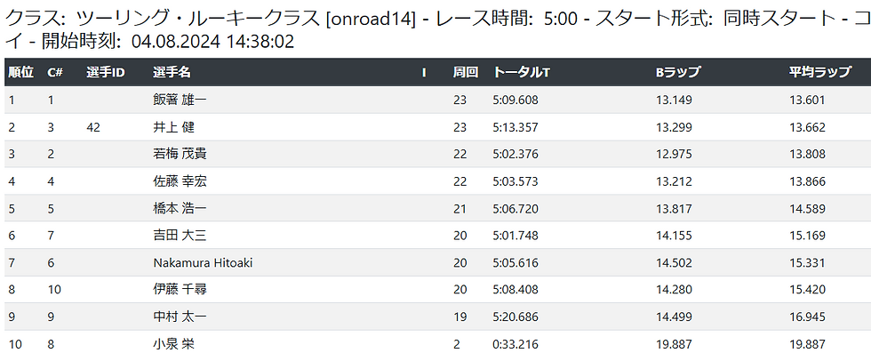Click the 平均ラップ column header
871x361 pixels.
pyautogui.click(x=820, y=72)
